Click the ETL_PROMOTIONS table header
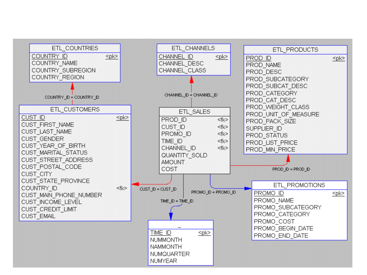This screenshot has height=275, width=367. coord(299,185)
